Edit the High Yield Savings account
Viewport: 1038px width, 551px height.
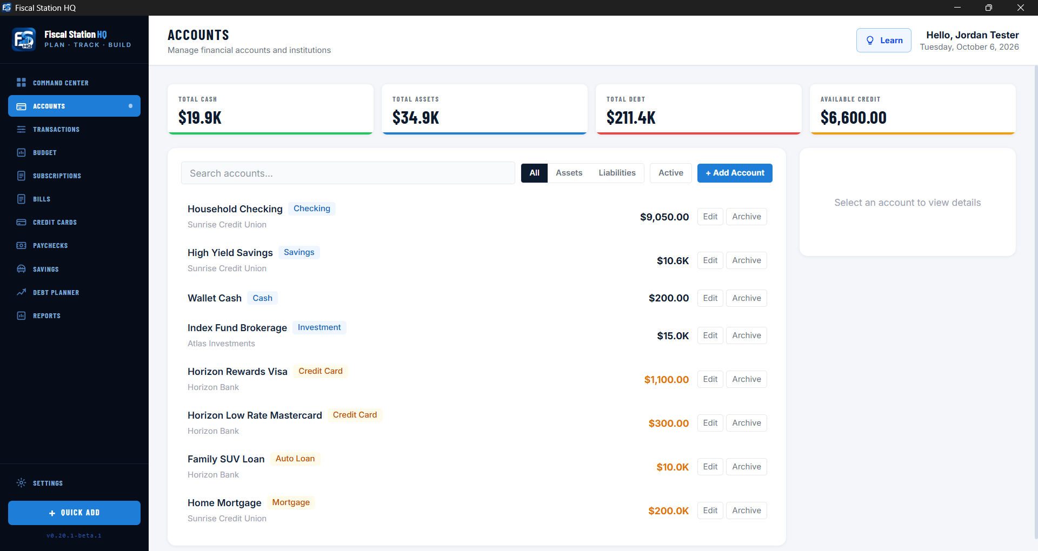coord(710,260)
